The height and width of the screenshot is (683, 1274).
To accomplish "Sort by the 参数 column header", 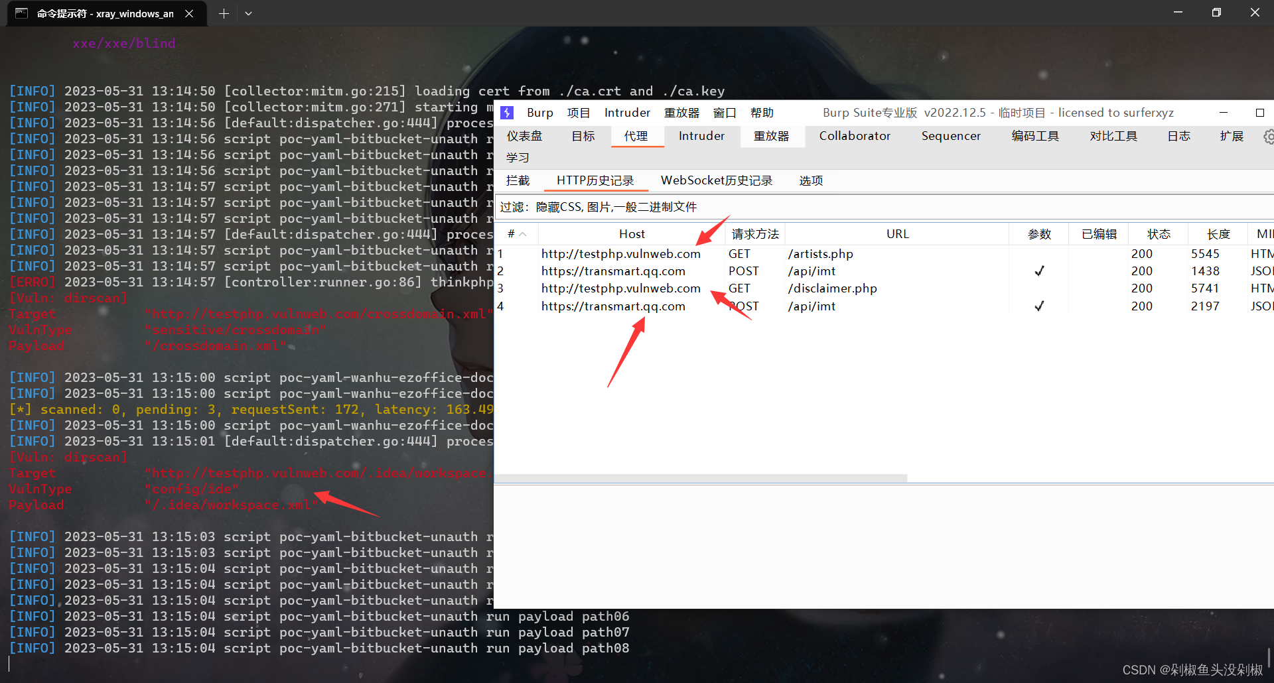I will (1039, 234).
